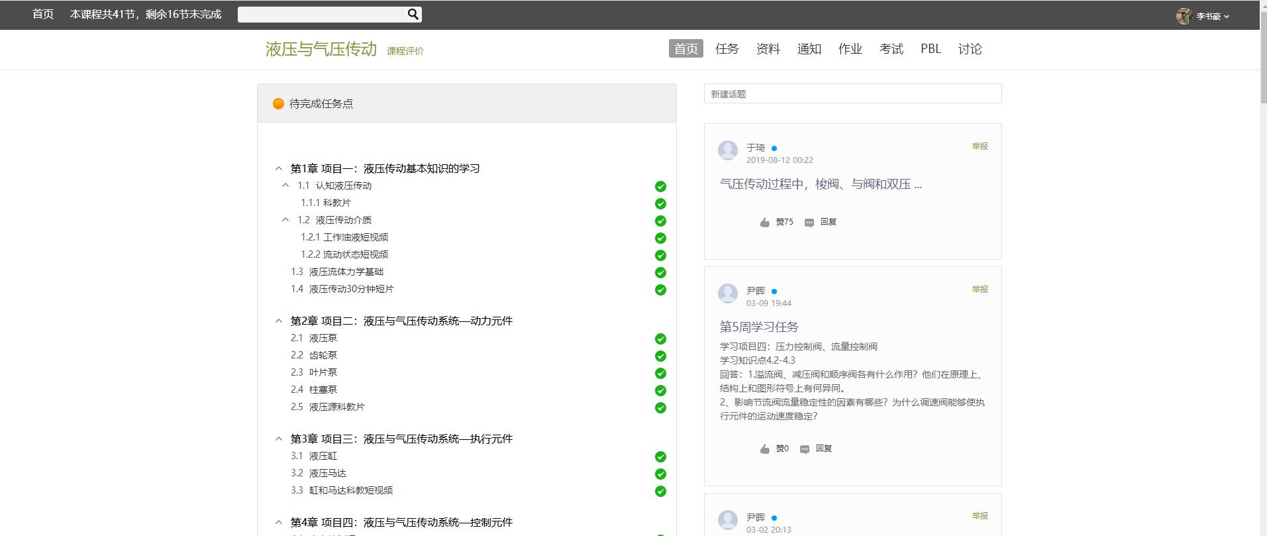Screen dimensions: 1267x536
Task: Click the search magnifier icon
Action: pos(413,14)
